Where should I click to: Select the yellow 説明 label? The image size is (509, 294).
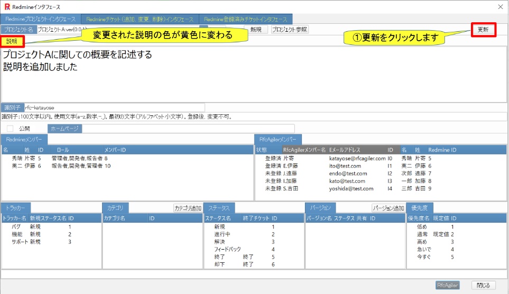(x=12, y=41)
